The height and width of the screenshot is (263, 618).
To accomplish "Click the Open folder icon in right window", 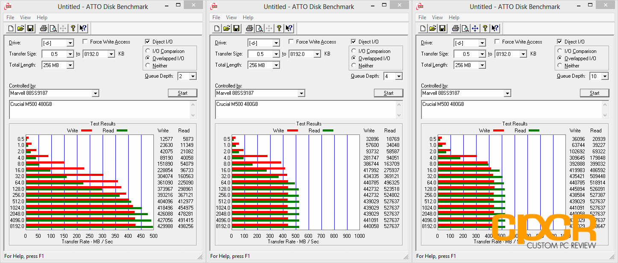I will coord(433,28).
